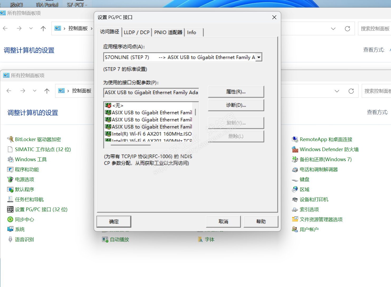Open the S7ONLINE access point dropdown
The image size is (391, 287).
pos(259,57)
